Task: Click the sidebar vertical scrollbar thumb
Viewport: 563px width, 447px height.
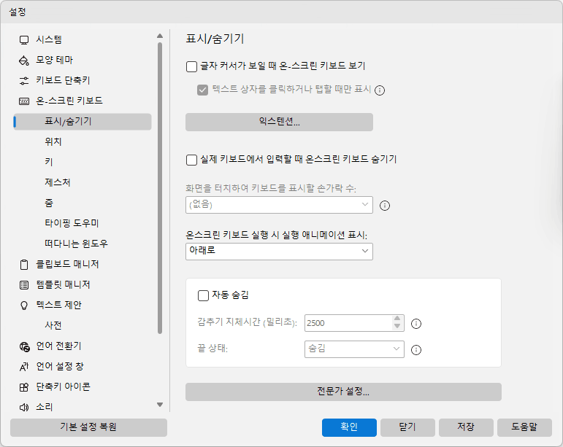Action: (160, 188)
